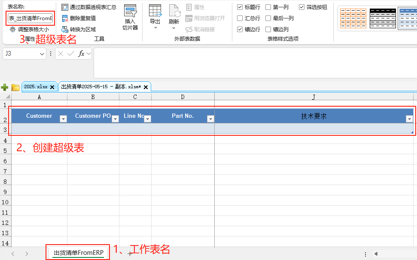Open table in browser (用浏览器打开)
The height and width of the screenshot is (260, 417).
tap(205, 18)
